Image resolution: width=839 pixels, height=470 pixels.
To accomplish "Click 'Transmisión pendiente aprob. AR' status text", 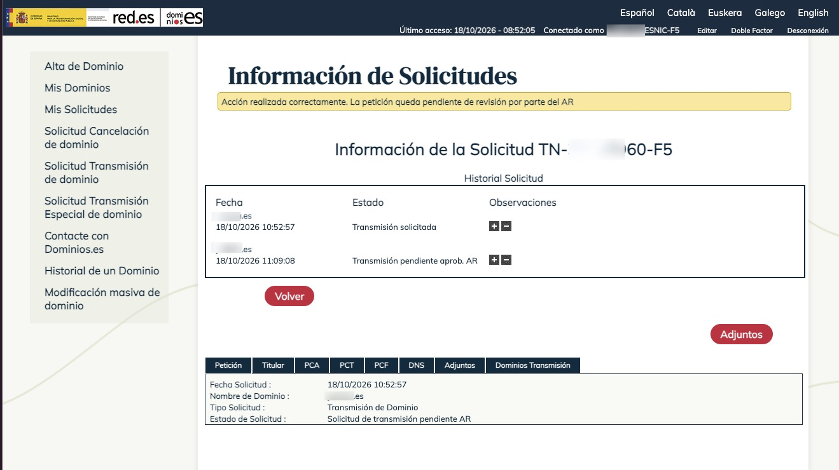I will (415, 260).
